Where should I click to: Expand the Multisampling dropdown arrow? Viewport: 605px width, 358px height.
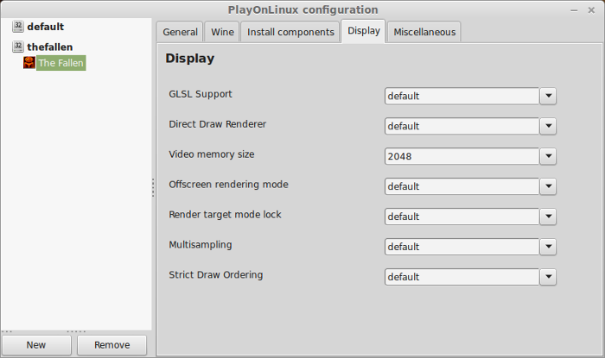coord(548,247)
